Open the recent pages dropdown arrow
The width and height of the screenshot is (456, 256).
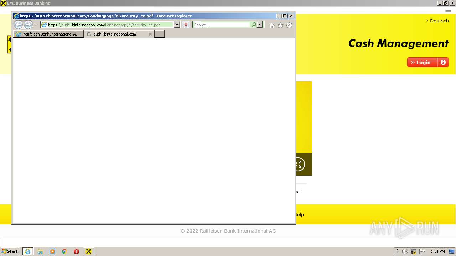pos(36,25)
